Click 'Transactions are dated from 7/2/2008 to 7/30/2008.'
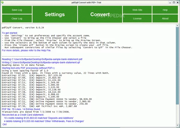The width and height of the screenshot is (180, 128). tap(36, 112)
